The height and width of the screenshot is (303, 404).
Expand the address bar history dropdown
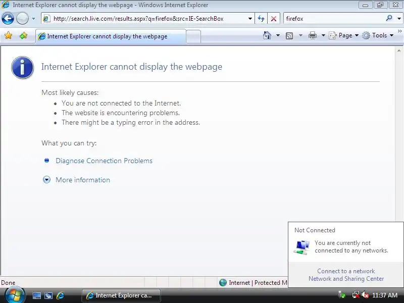(x=250, y=19)
